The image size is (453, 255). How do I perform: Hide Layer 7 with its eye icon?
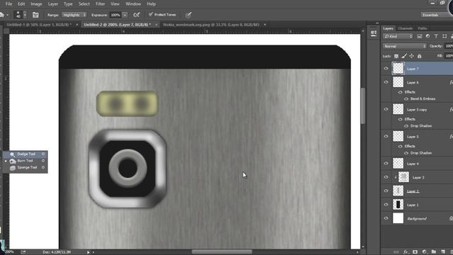click(x=386, y=69)
